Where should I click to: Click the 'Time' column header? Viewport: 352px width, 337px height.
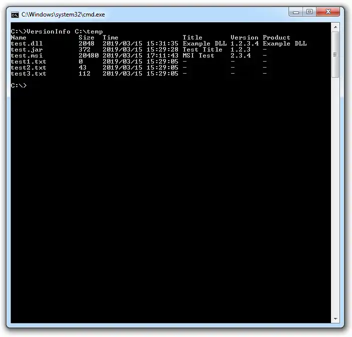click(x=110, y=38)
